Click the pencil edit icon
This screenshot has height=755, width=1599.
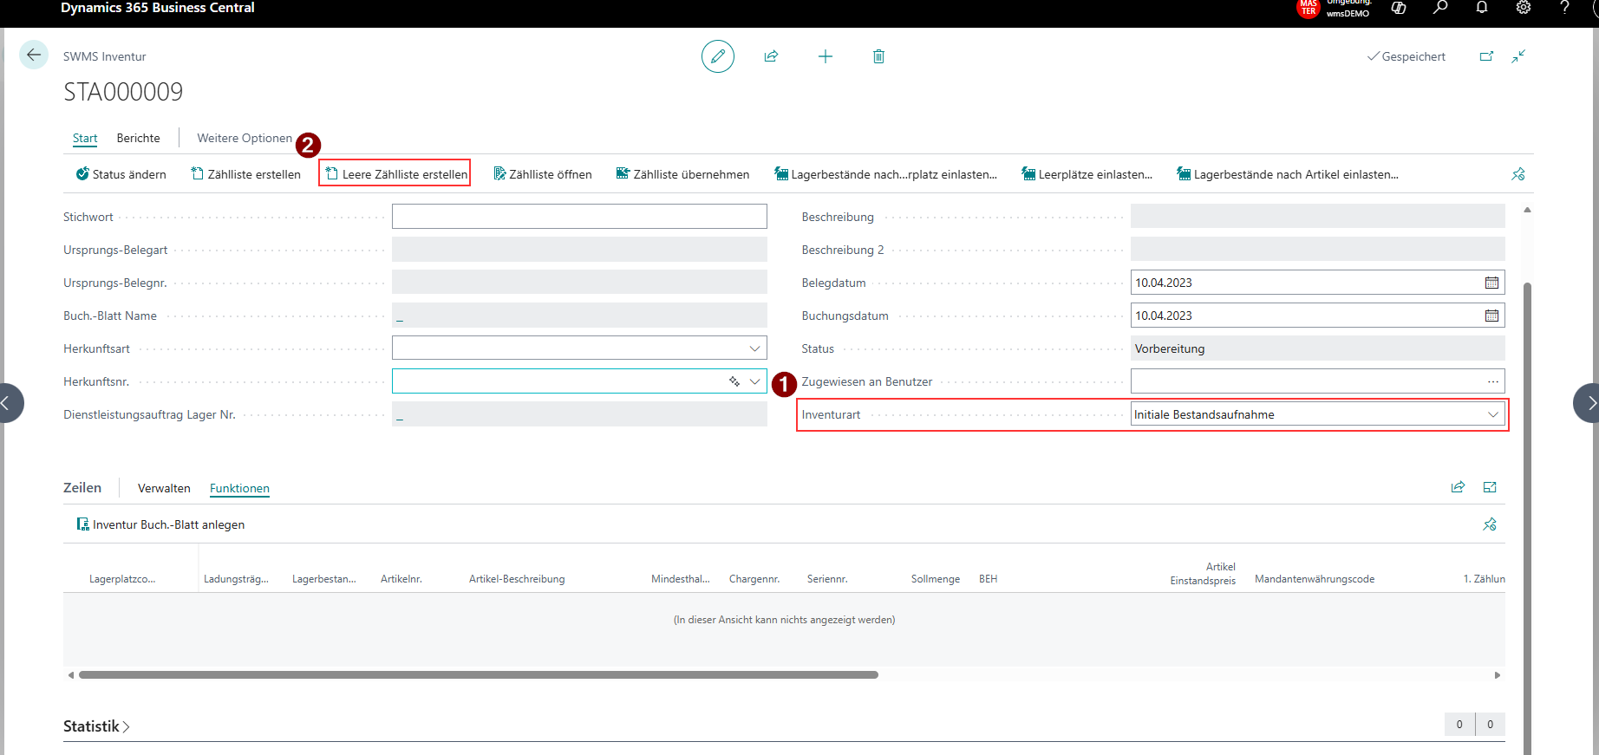click(x=718, y=56)
